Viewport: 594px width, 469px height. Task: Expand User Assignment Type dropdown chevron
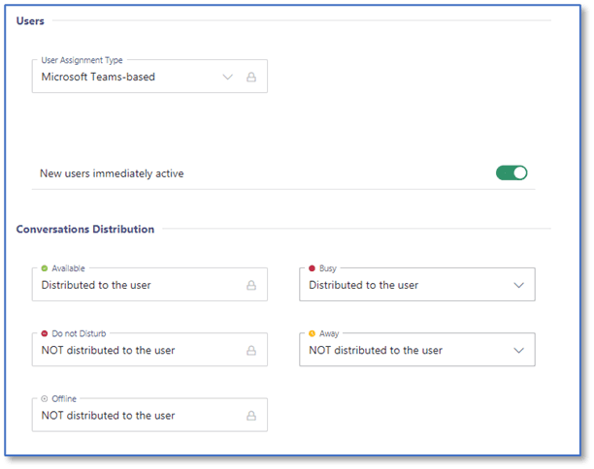tap(227, 78)
